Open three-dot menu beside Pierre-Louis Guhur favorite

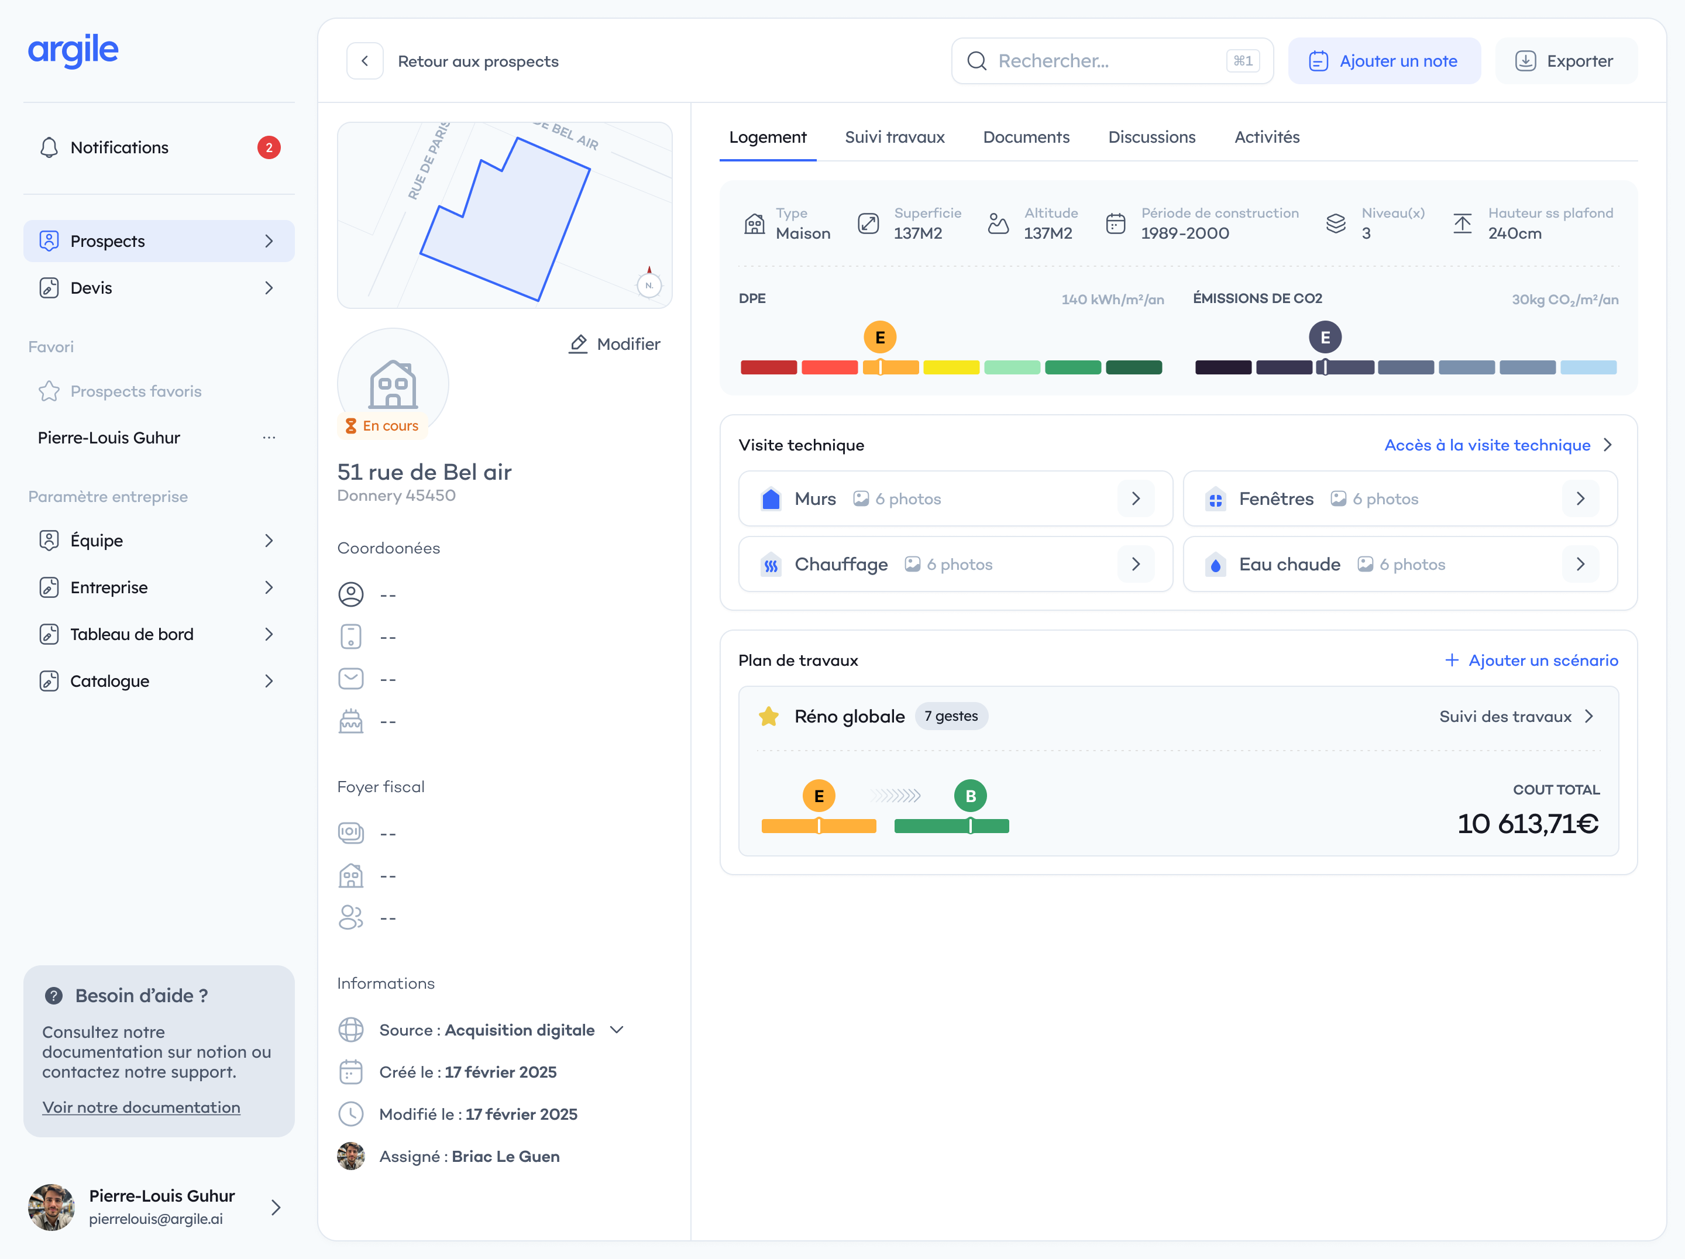pos(269,438)
